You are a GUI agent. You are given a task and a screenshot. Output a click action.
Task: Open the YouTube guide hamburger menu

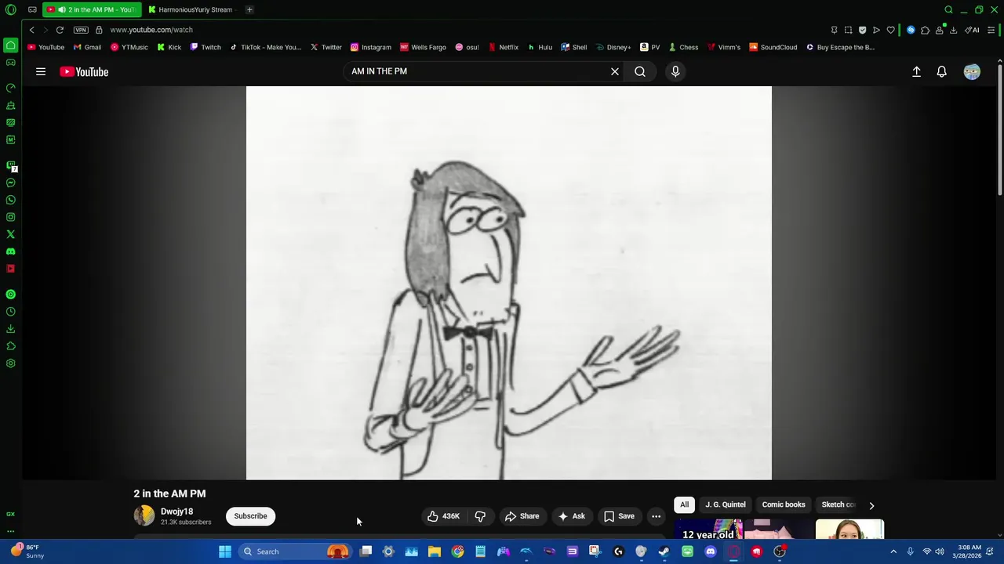point(41,71)
